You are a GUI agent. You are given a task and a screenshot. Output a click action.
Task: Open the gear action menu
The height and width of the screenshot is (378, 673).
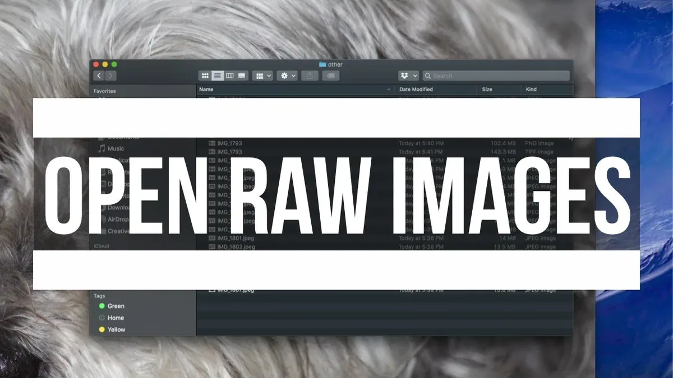(287, 76)
